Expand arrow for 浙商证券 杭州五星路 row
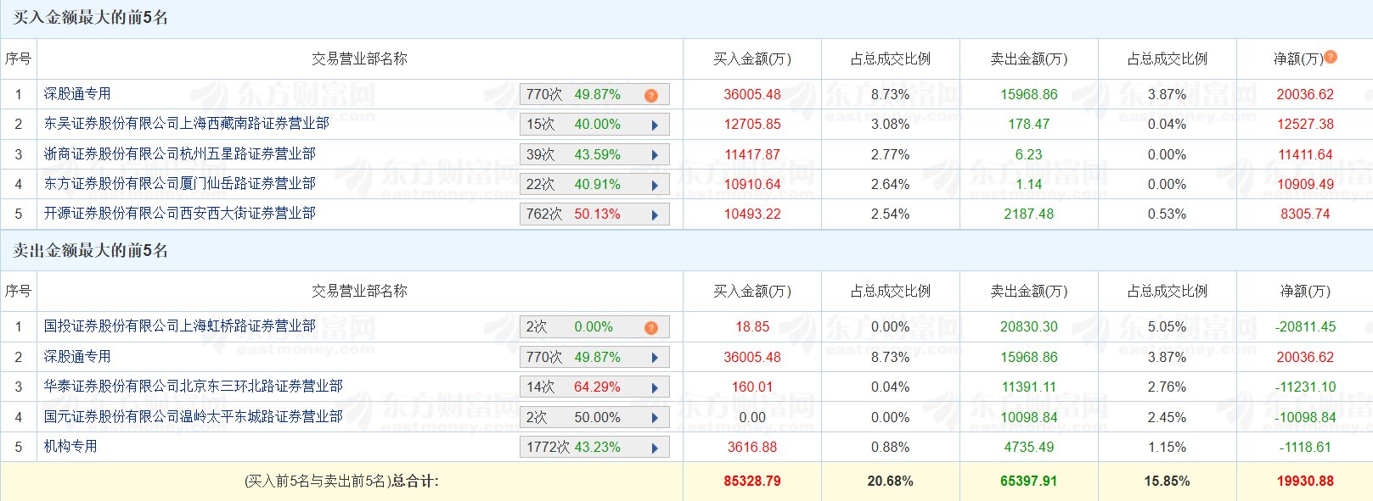Screen dimensions: 1373x501 pos(655,155)
